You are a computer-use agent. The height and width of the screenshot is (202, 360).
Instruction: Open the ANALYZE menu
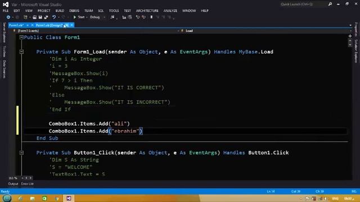coord(170,11)
